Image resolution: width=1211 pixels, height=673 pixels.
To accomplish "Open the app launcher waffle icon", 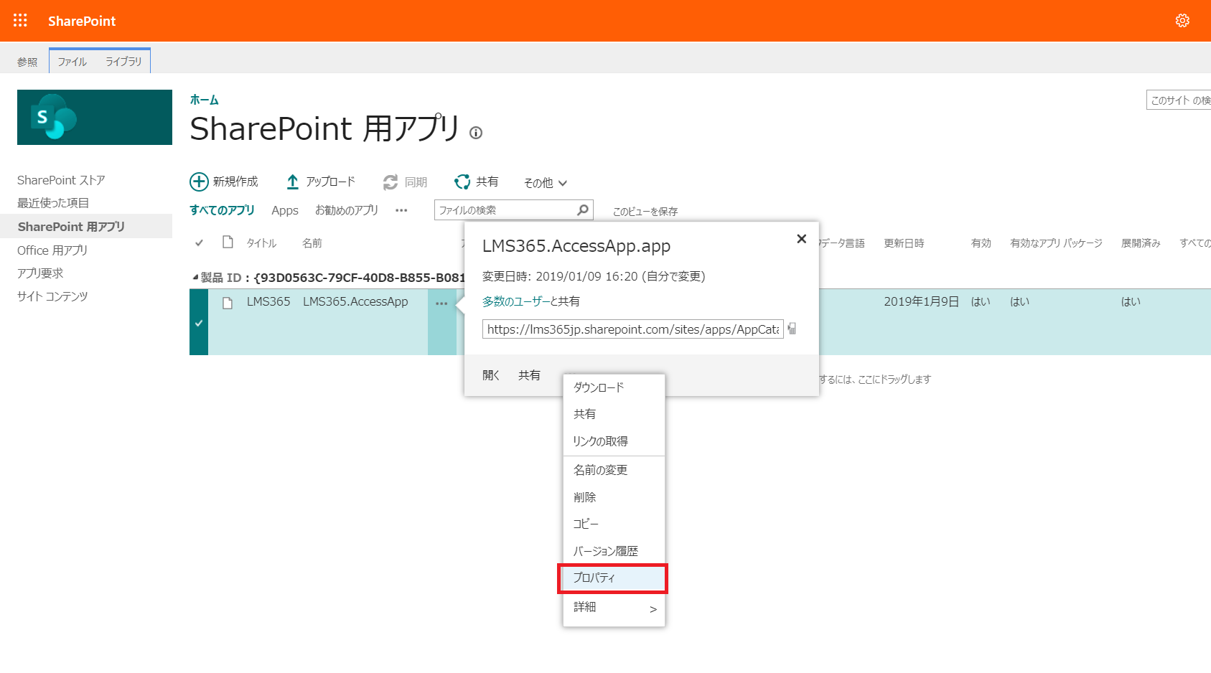I will coord(20,20).
